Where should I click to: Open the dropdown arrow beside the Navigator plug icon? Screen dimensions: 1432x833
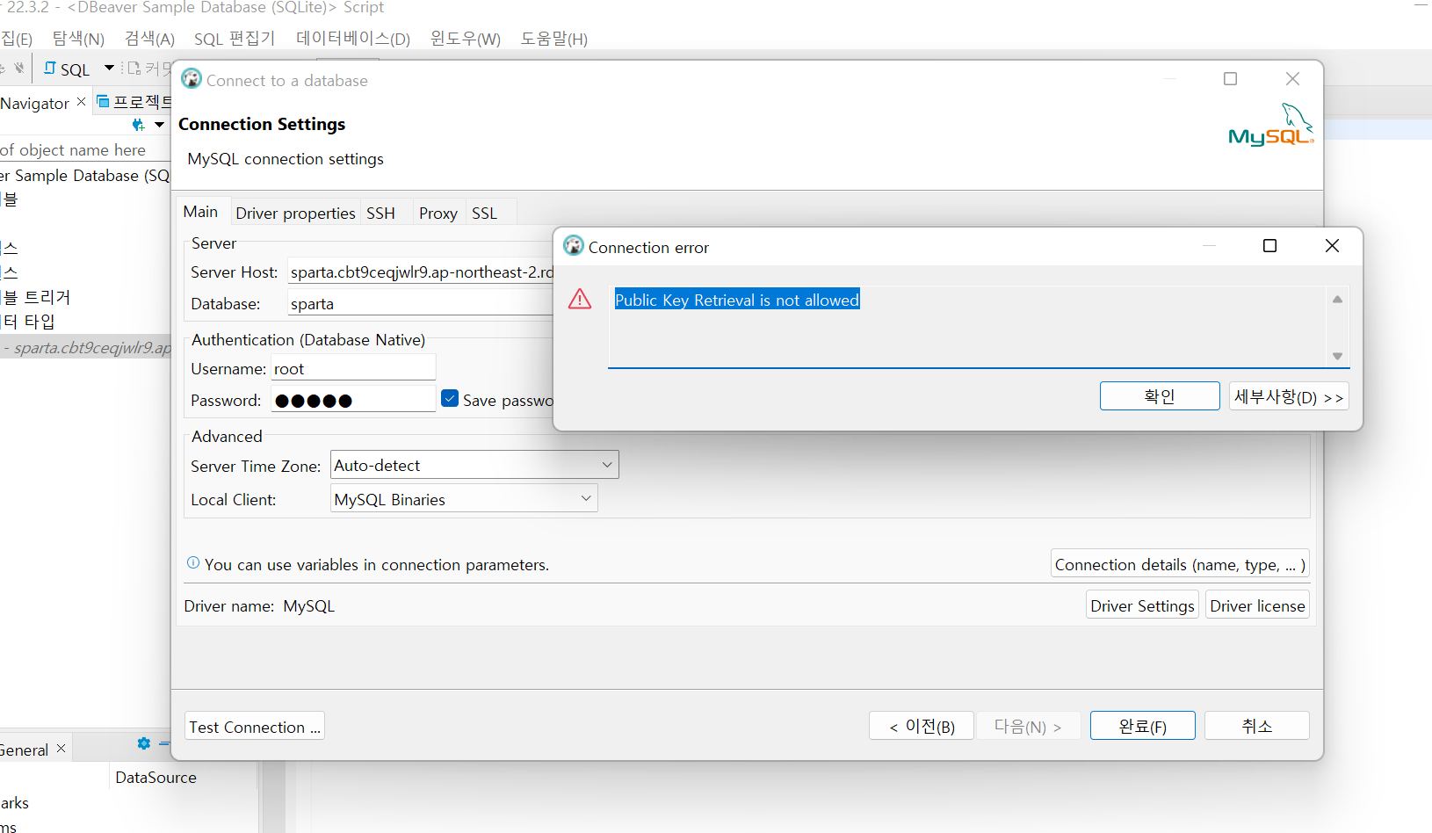point(159,125)
